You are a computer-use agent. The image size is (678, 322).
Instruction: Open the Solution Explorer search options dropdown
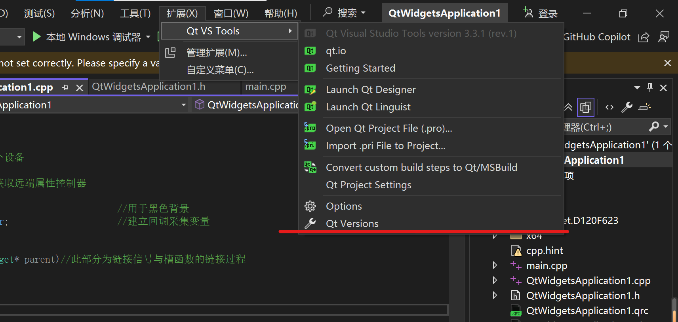tap(666, 127)
